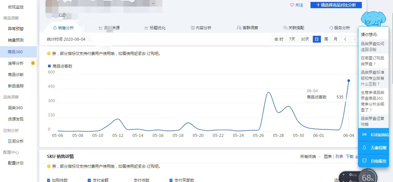Toggle the 支付买家数 checkbox
Viewport: 393px width, 182px height.
[x=171, y=180]
